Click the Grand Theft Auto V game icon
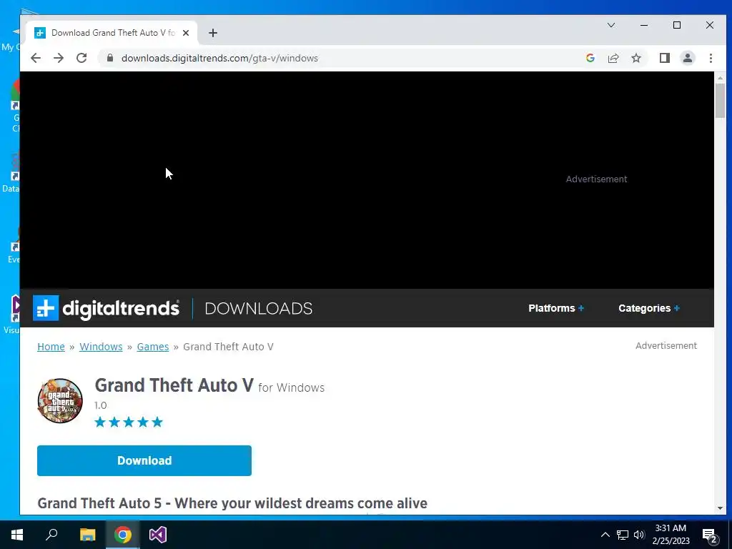Viewport: 732px width, 549px height. pyautogui.click(x=60, y=400)
